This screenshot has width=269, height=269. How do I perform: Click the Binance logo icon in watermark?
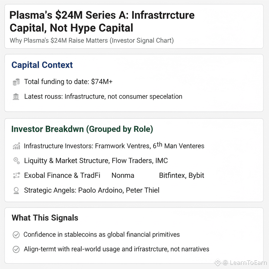(218, 262)
